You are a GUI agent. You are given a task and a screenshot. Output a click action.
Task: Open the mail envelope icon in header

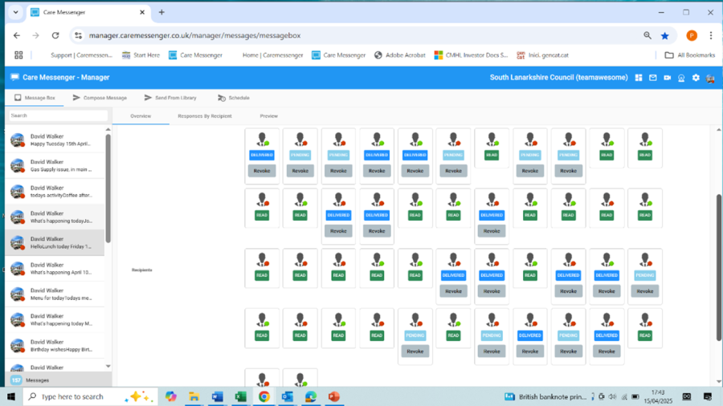point(653,78)
